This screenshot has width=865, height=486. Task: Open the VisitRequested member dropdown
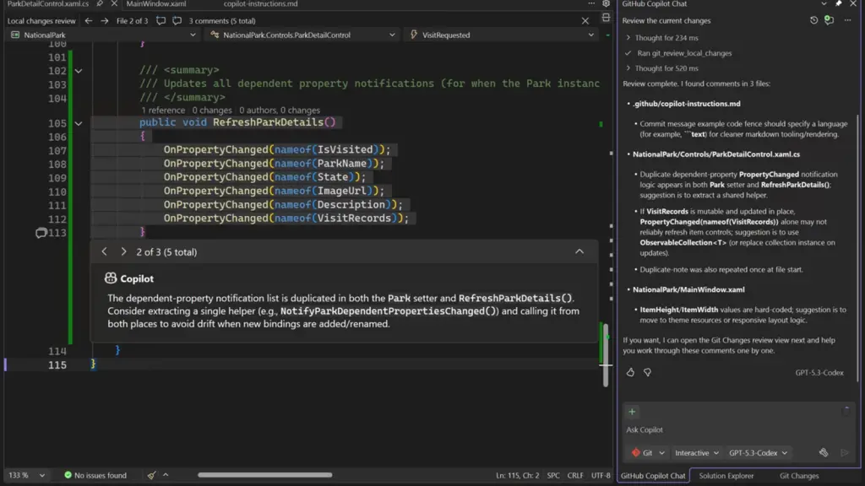click(x=502, y=35)
